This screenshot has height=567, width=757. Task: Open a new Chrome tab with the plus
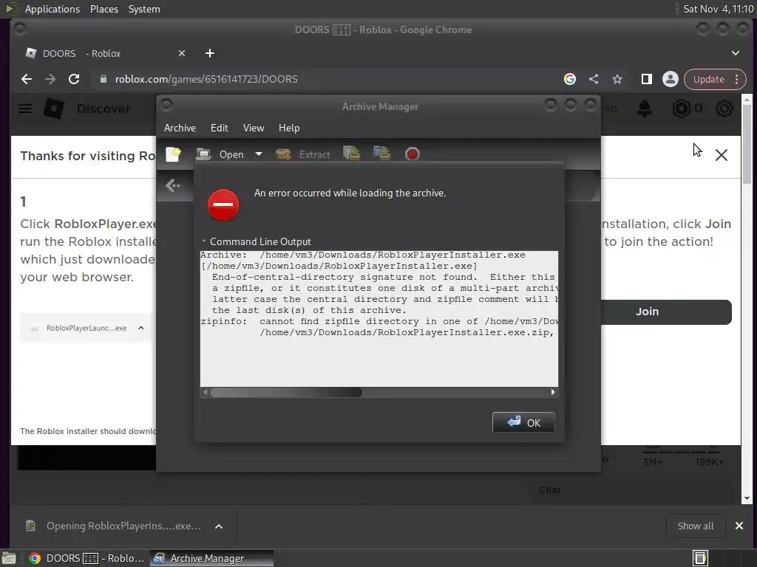pos(209,53)
